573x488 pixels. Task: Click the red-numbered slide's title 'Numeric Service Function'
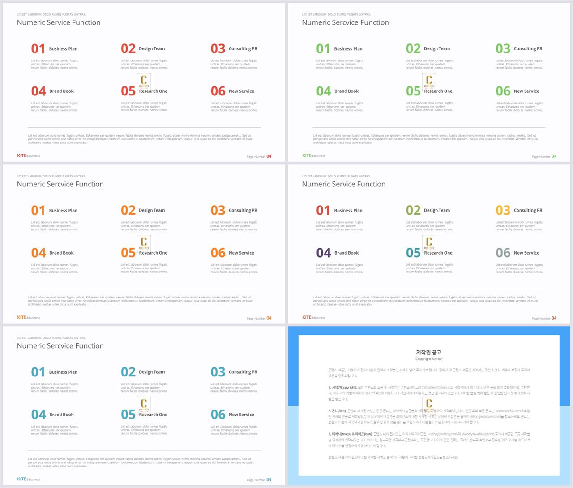pos(59,22)
